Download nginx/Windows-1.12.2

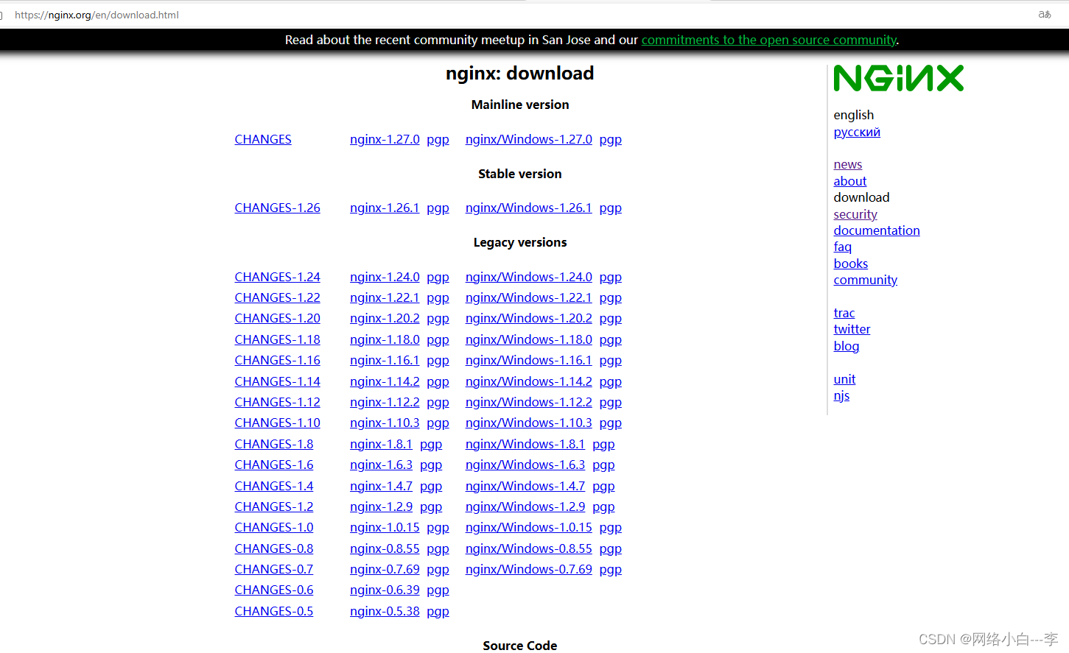(x=528, y=402)
